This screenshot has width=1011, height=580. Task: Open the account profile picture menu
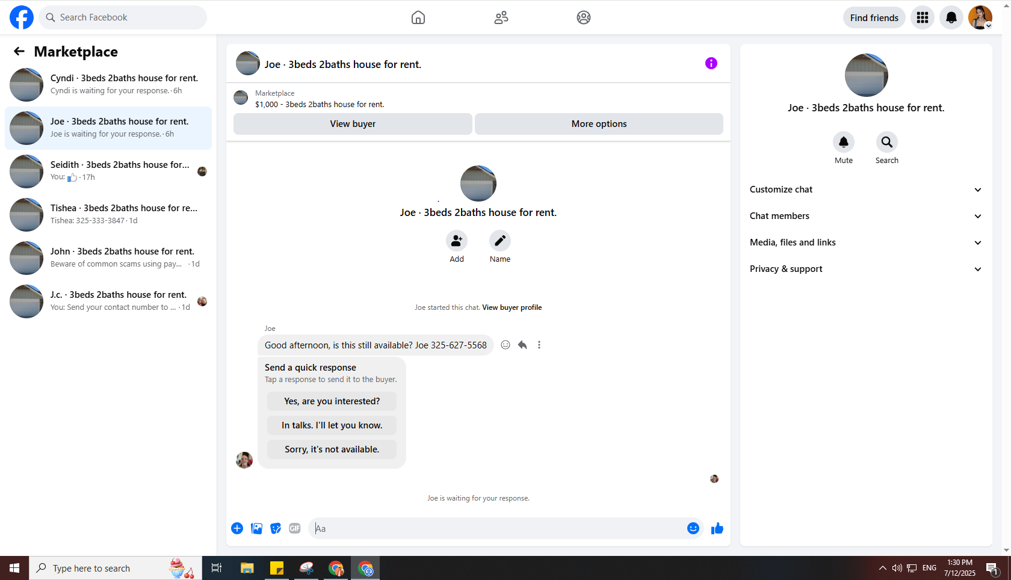(980, 17)
